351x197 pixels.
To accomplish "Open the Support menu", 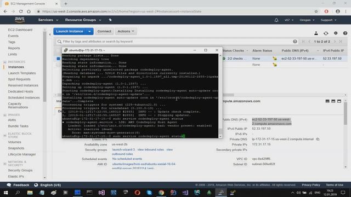I will [x=329, y=20].
